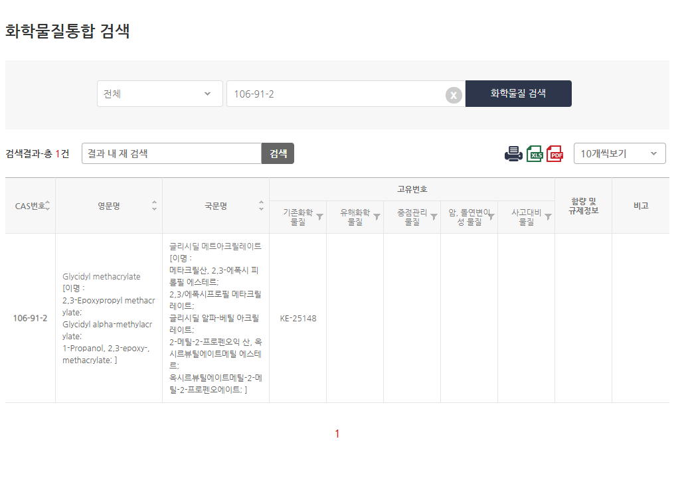The image size is (684, 484).
Task: Download results as XLS file
Action: pyautogui.click(x=535, y=153)
